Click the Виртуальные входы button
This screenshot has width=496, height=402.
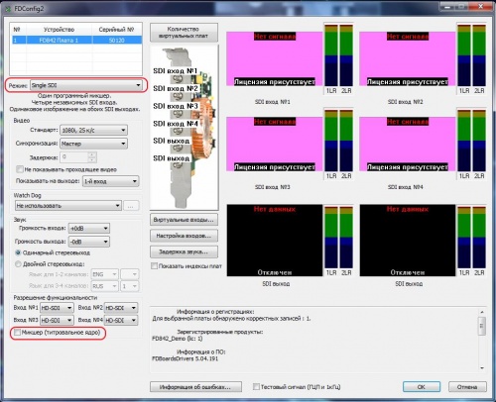tap(184, 220)
